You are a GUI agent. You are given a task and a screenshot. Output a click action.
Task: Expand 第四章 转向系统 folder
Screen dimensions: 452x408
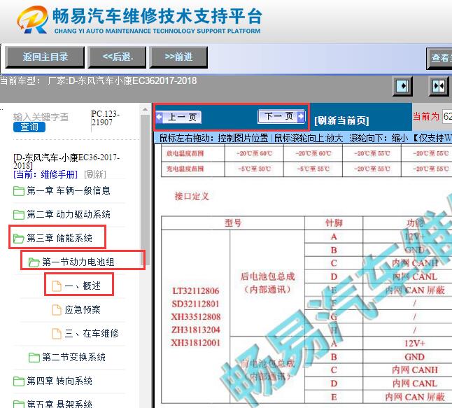pos(59,381)
